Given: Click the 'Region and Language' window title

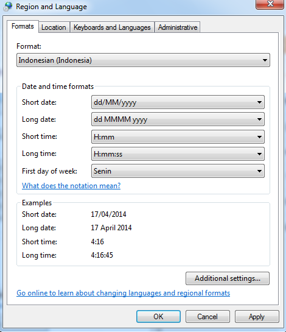Looking at the screenshot, I should [51, 7].
